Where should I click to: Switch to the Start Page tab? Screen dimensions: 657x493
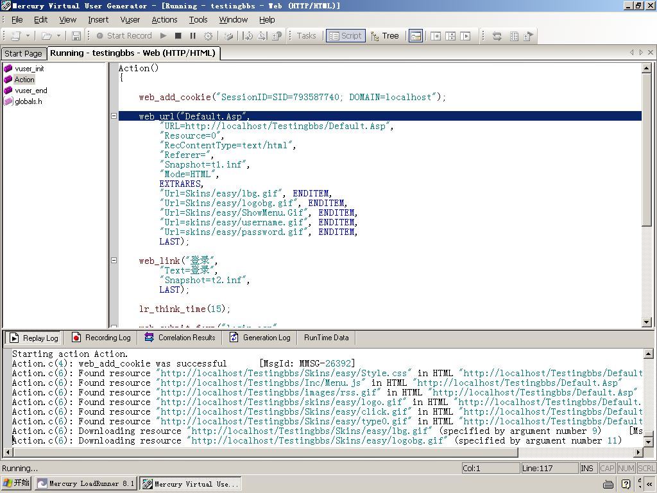tap(23, 54)
